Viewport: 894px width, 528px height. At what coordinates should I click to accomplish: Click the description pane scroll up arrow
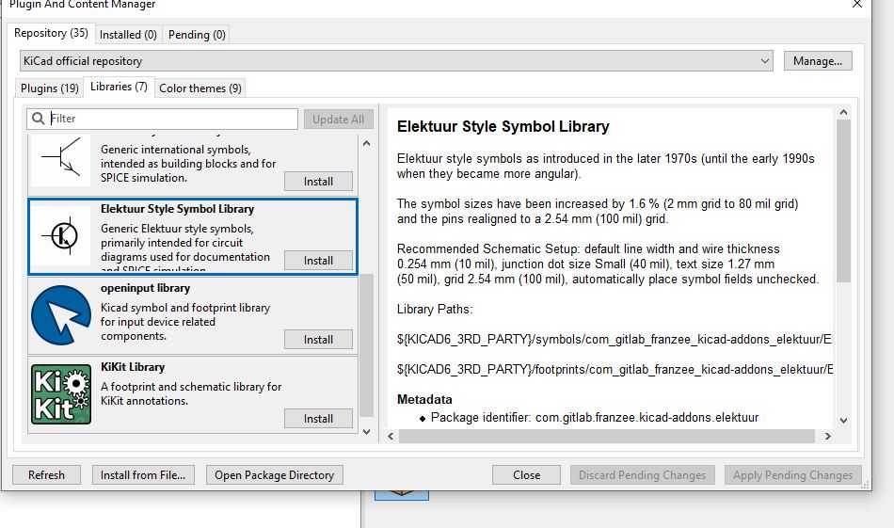pos(844,112)
